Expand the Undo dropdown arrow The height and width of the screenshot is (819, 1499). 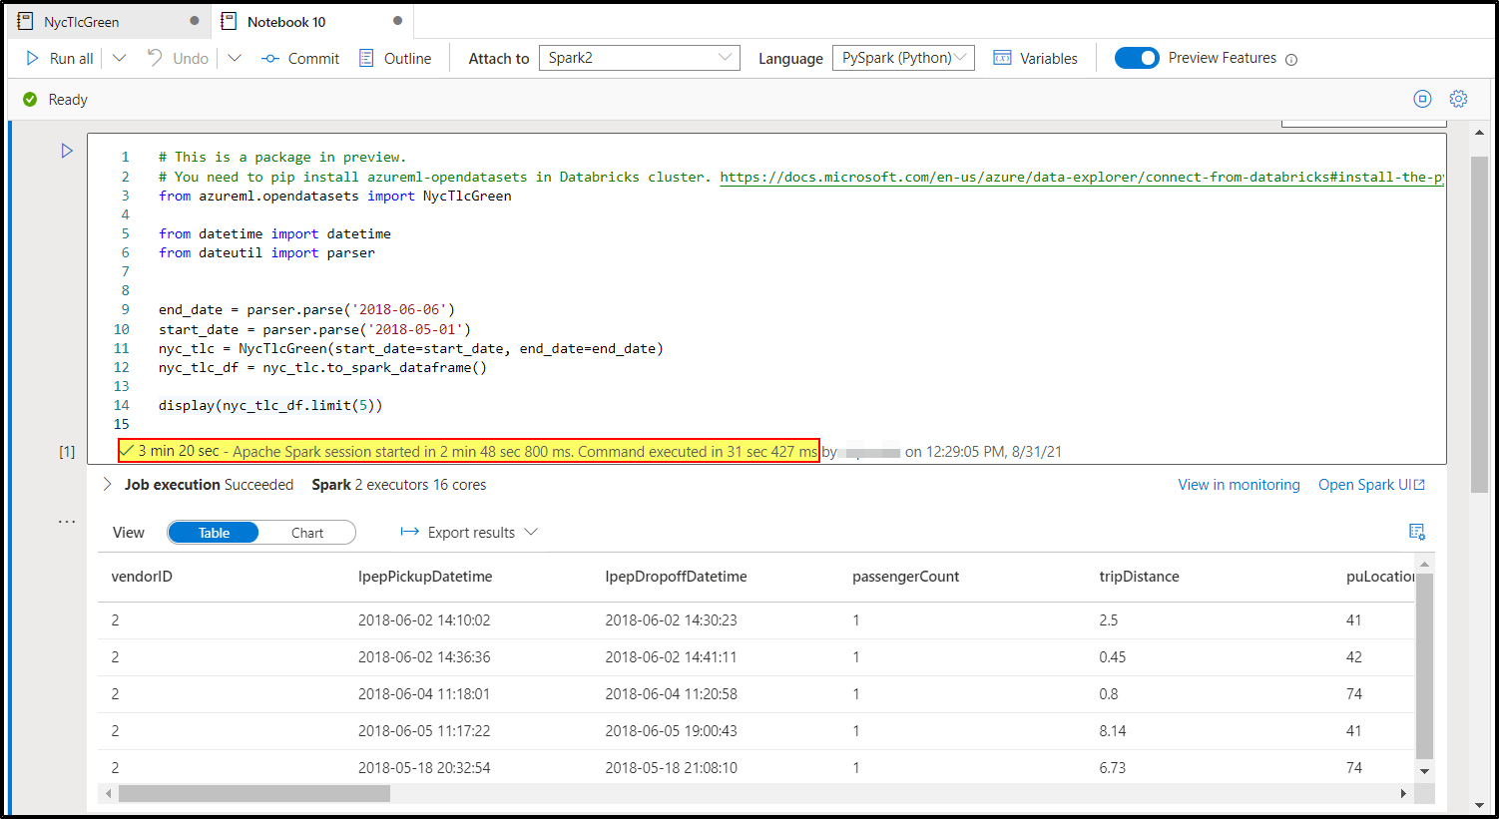point(235,59)
